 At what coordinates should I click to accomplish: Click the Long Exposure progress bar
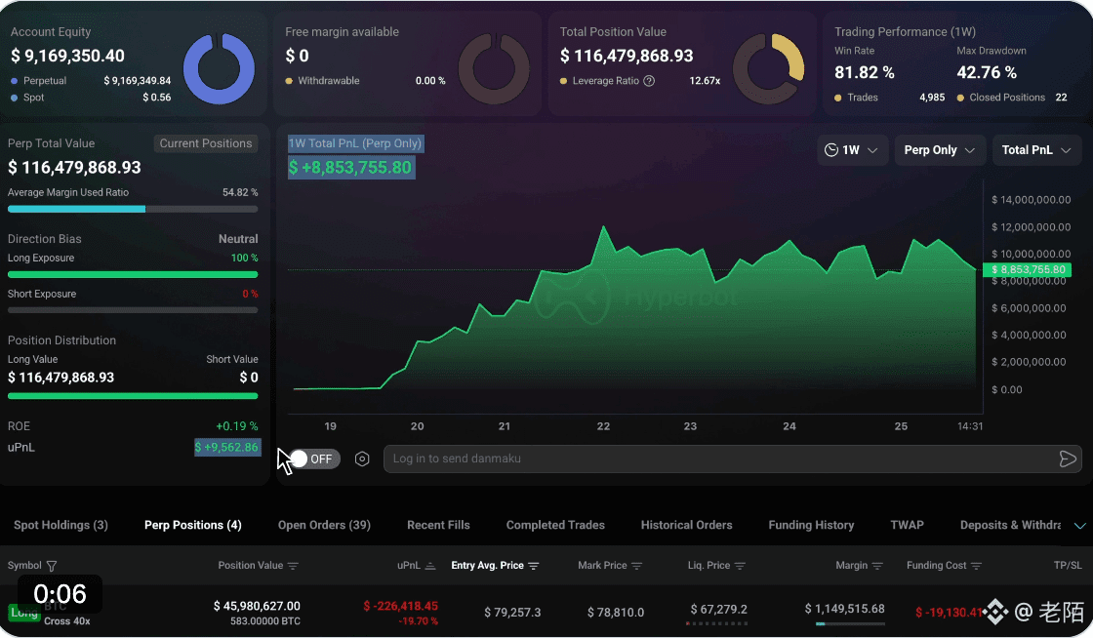click(x=133, y=274)
